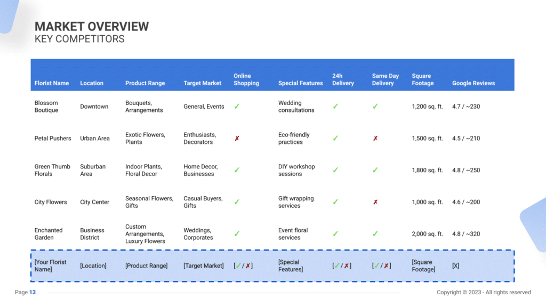Viewport: 546px width, 307px height.
Task: Click the Downtown location cell
Action: pyautogui.click(x=94, y=107)
